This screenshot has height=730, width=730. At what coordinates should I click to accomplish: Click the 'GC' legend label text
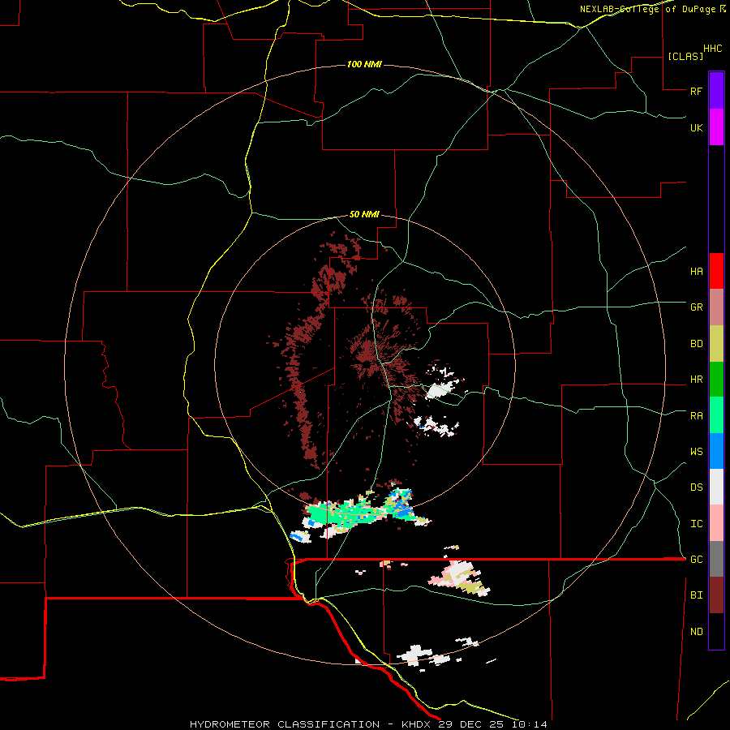pos(696,560)
